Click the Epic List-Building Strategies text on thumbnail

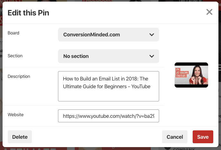click(x=182, y=73)
